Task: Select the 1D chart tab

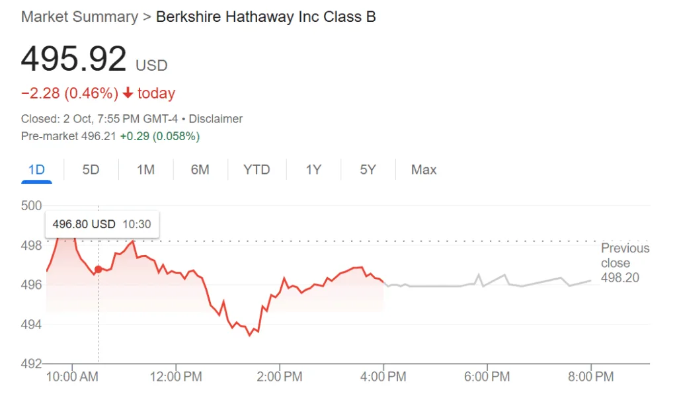Action: [x=36, y=170]
